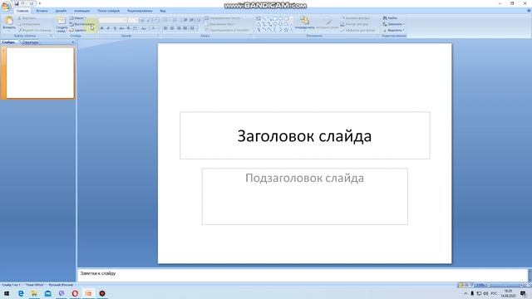The height and width of the screenshot is (299, 532).
Task: Click the Cut (Вырезать) command
Action: [27, 18]
